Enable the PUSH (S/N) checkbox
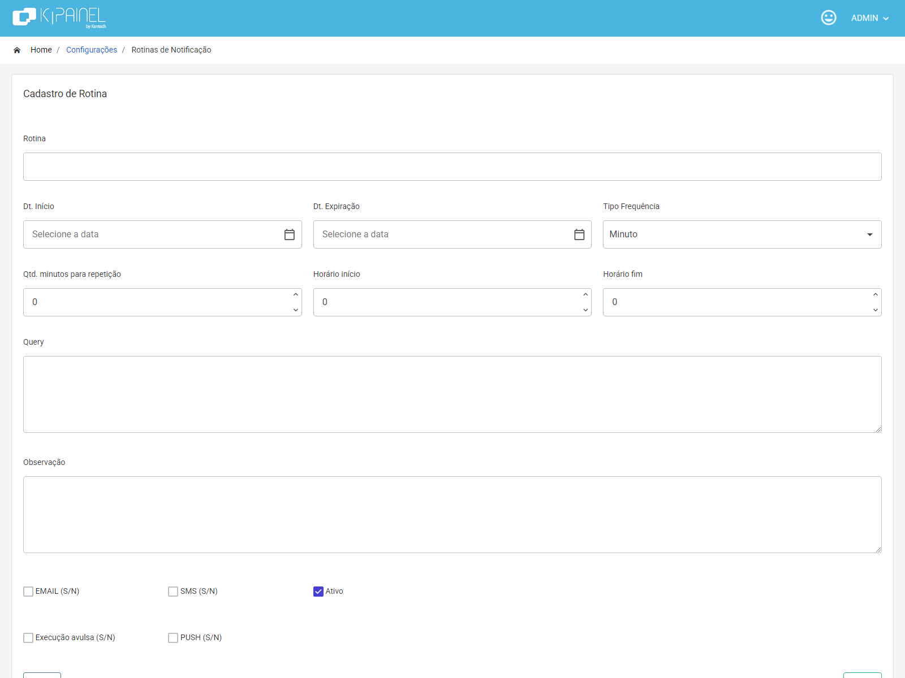 tap(173, 638)
